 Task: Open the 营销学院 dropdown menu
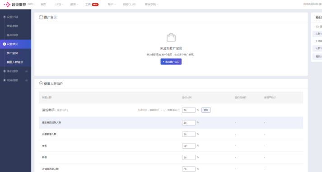point(151,5)
